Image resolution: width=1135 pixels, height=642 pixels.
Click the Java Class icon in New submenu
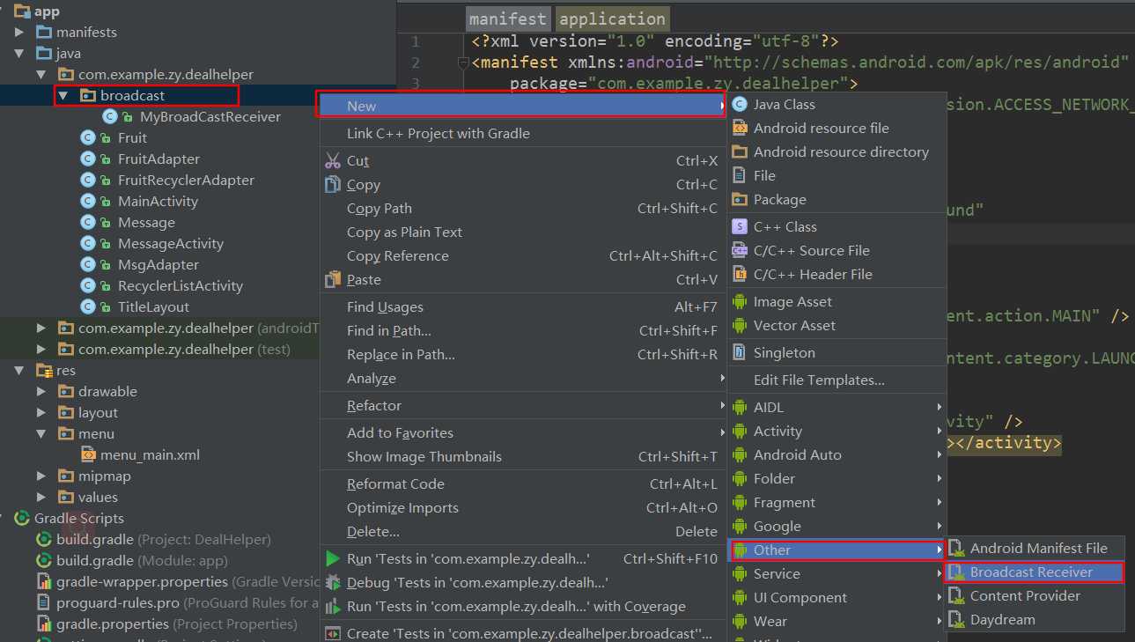(x=740, y=104)
